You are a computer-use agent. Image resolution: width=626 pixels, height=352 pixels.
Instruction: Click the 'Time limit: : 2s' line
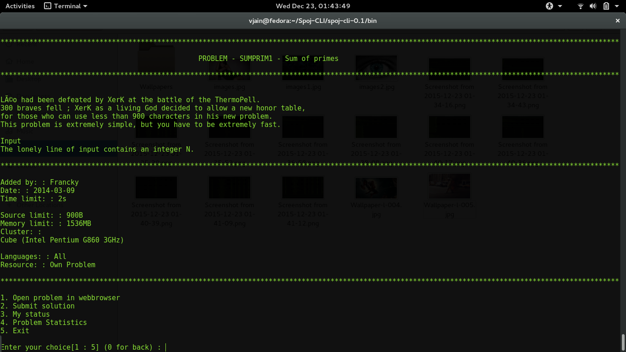[x=33, y=199]
